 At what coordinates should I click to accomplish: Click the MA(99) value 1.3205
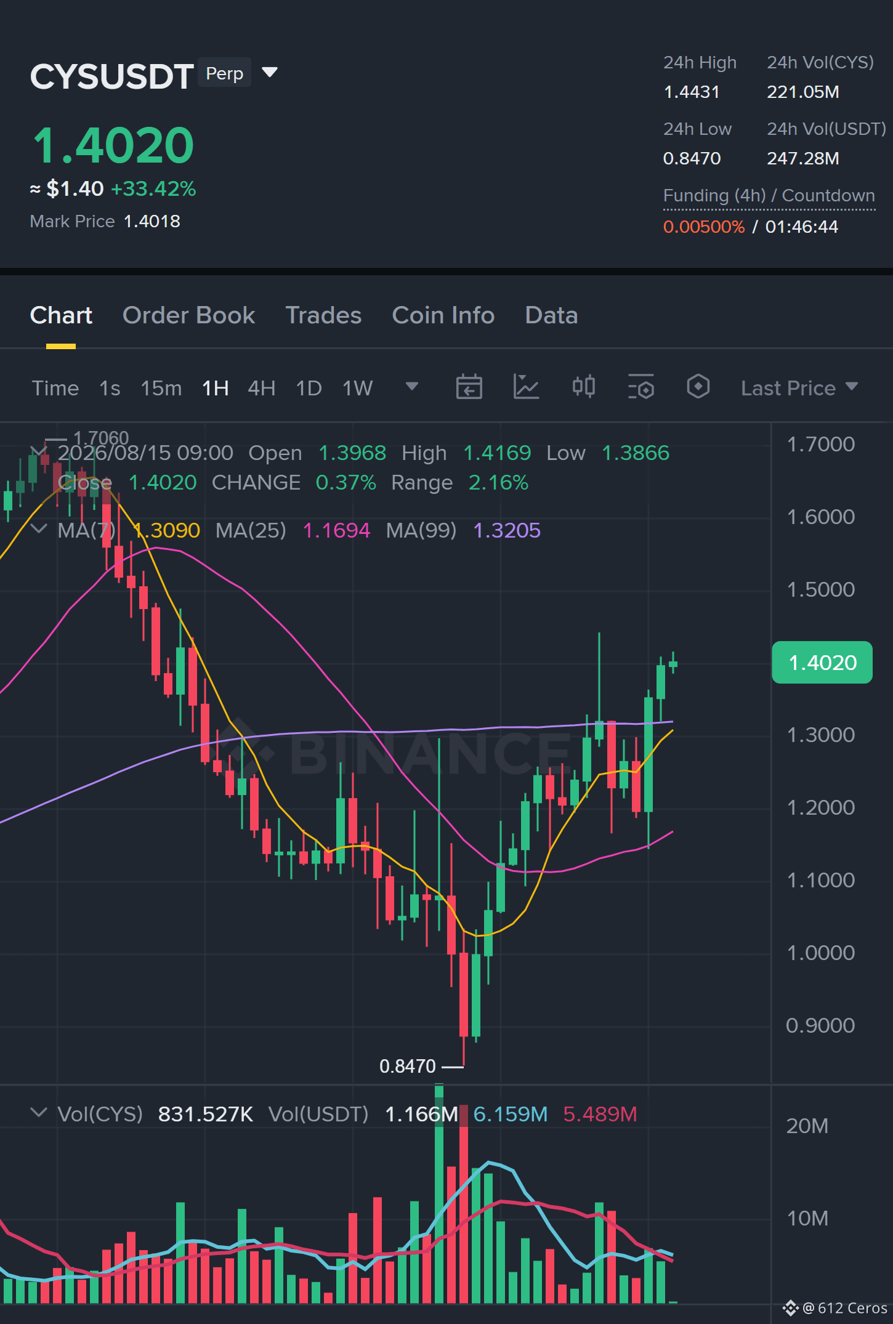pyautogui.click(x=507, y=530)
